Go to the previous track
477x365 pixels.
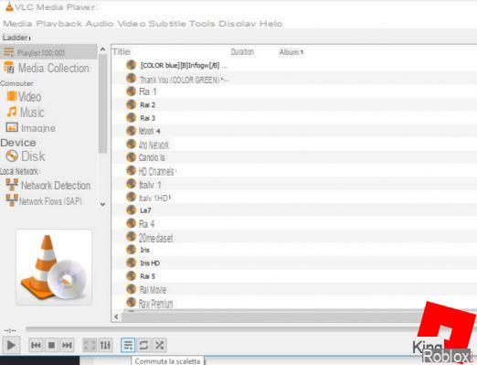pyautogui.click(x=36, y=345)
